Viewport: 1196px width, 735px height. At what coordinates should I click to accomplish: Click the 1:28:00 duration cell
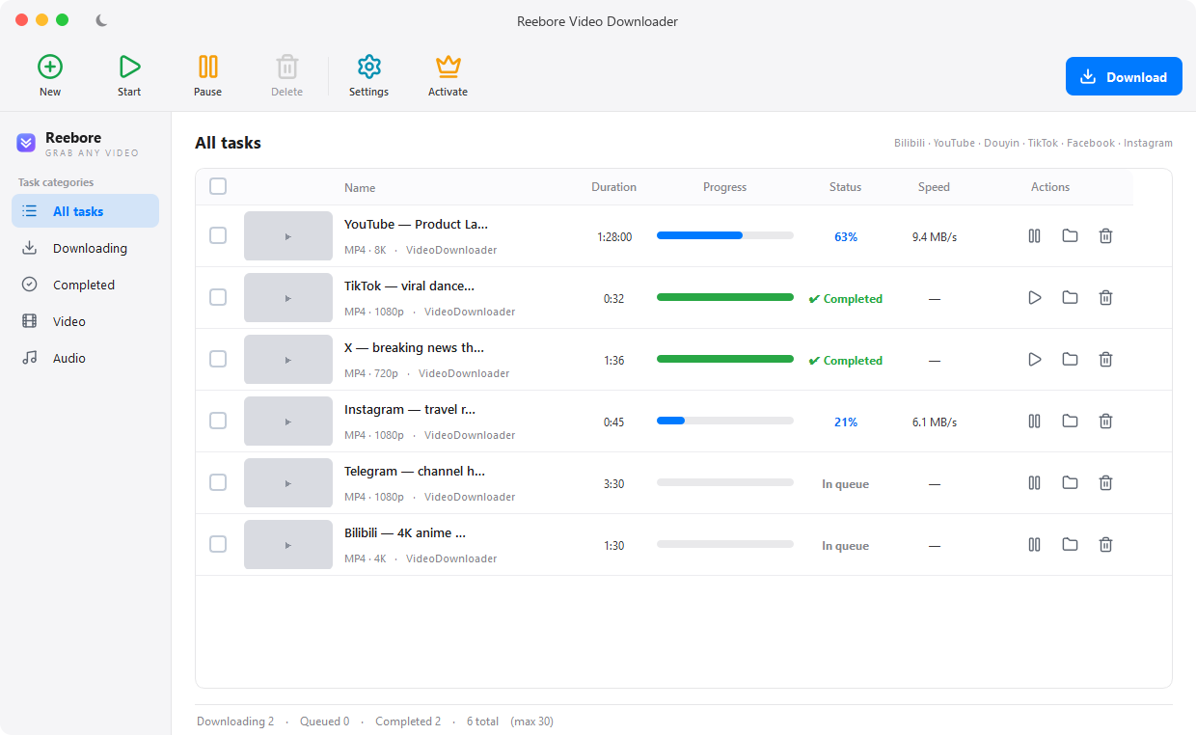click(614, 237)
